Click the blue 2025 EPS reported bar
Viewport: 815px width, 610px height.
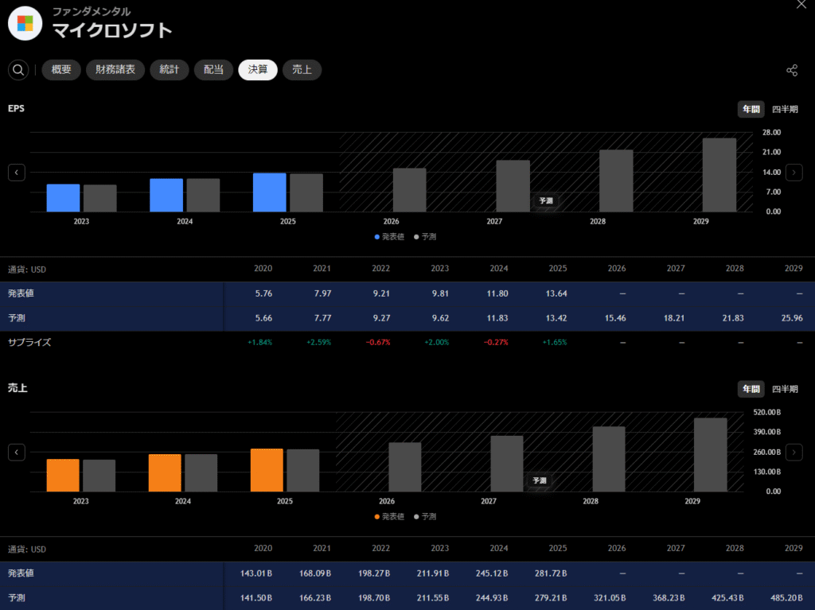270,192
